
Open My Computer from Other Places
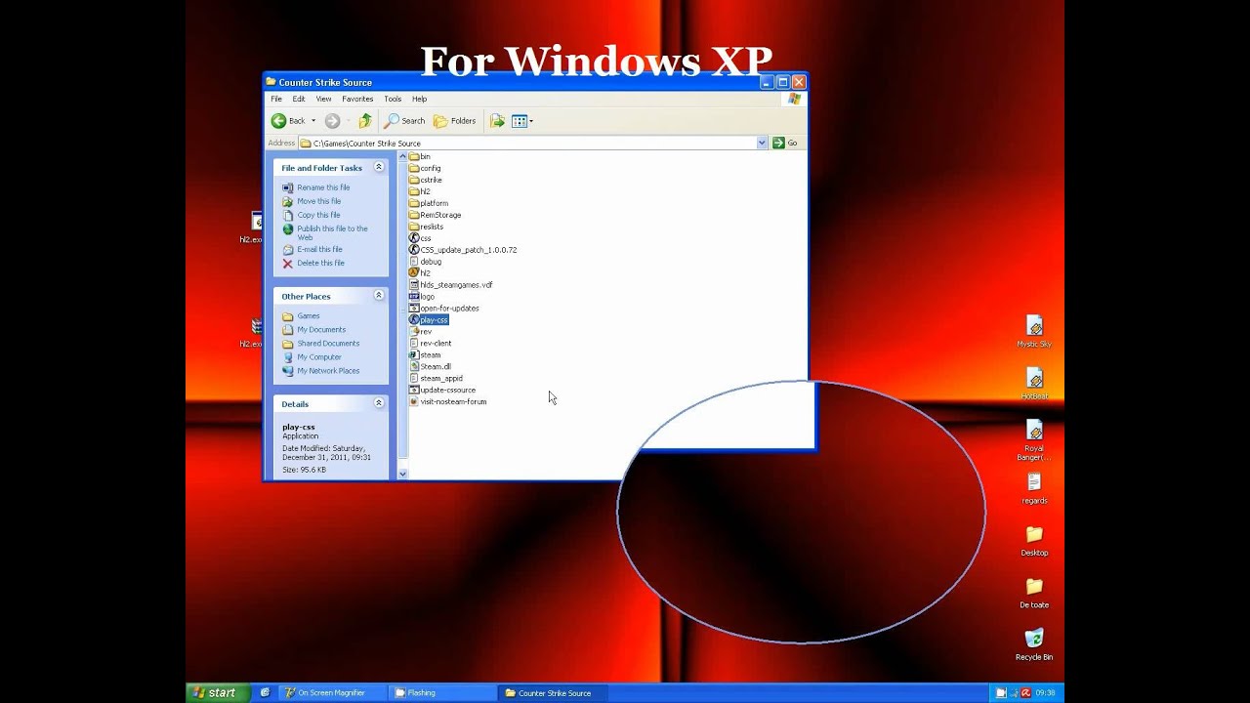319,357
